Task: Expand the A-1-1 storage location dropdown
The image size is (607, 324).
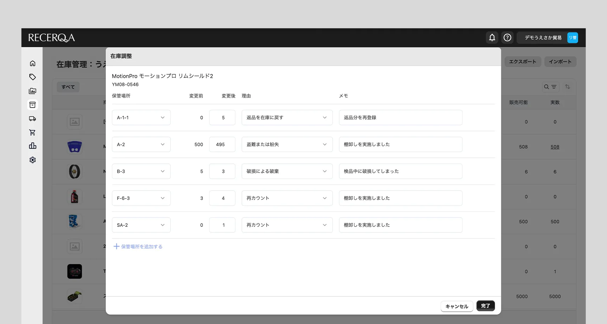Action: 141,118
